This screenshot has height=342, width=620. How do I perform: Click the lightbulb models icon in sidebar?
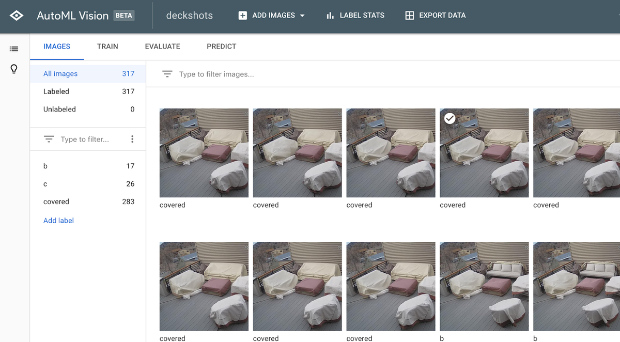[14, 69]
